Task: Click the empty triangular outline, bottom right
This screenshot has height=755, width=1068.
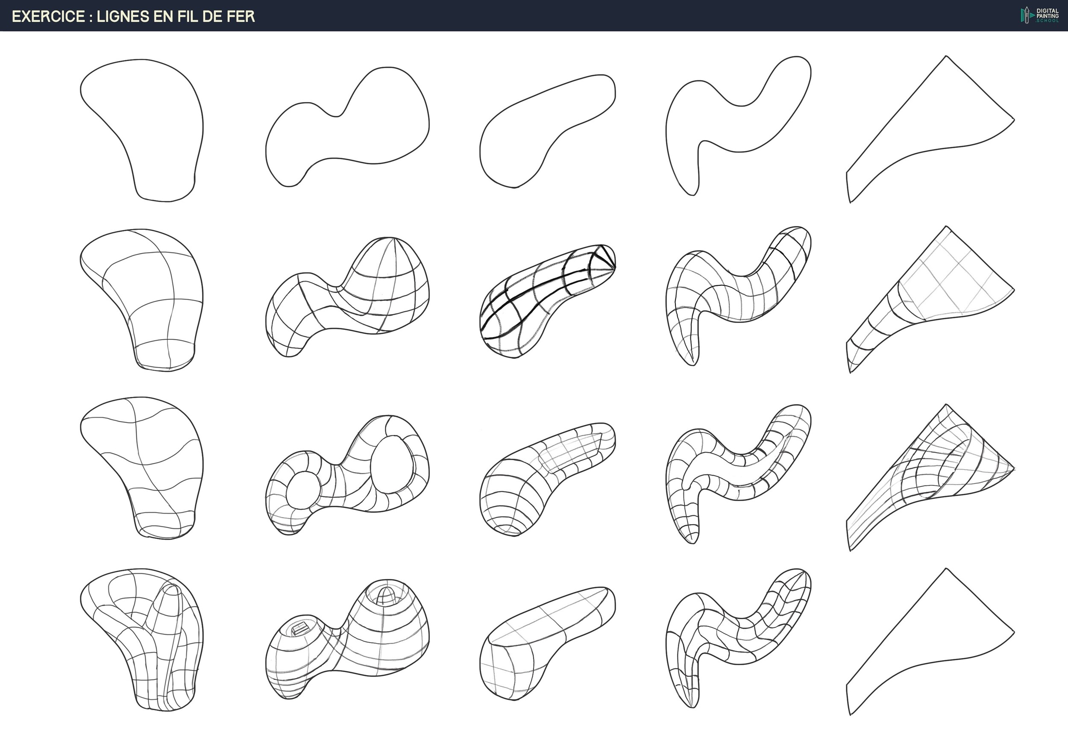Action: point(930,641)
